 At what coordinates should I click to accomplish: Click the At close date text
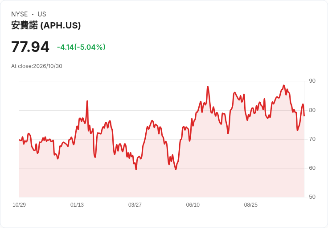click(37, 66)
